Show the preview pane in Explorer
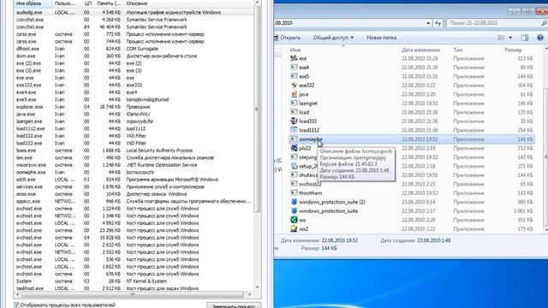This screenshot has width=548, height=308. click(x=525, y=38)
